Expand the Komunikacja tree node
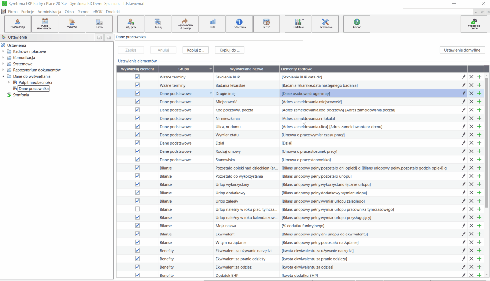490x281 pixels. coord(3,57)
